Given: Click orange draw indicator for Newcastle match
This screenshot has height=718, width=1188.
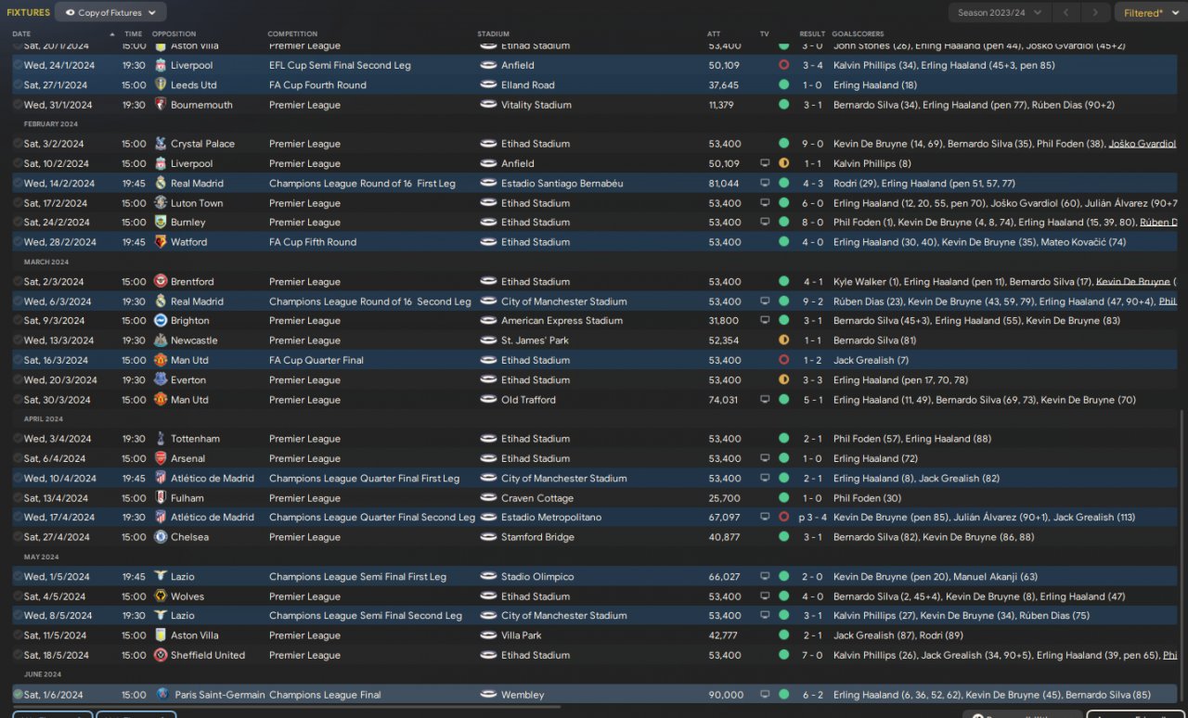Looking at the screenshot, I should pos(784,340).
